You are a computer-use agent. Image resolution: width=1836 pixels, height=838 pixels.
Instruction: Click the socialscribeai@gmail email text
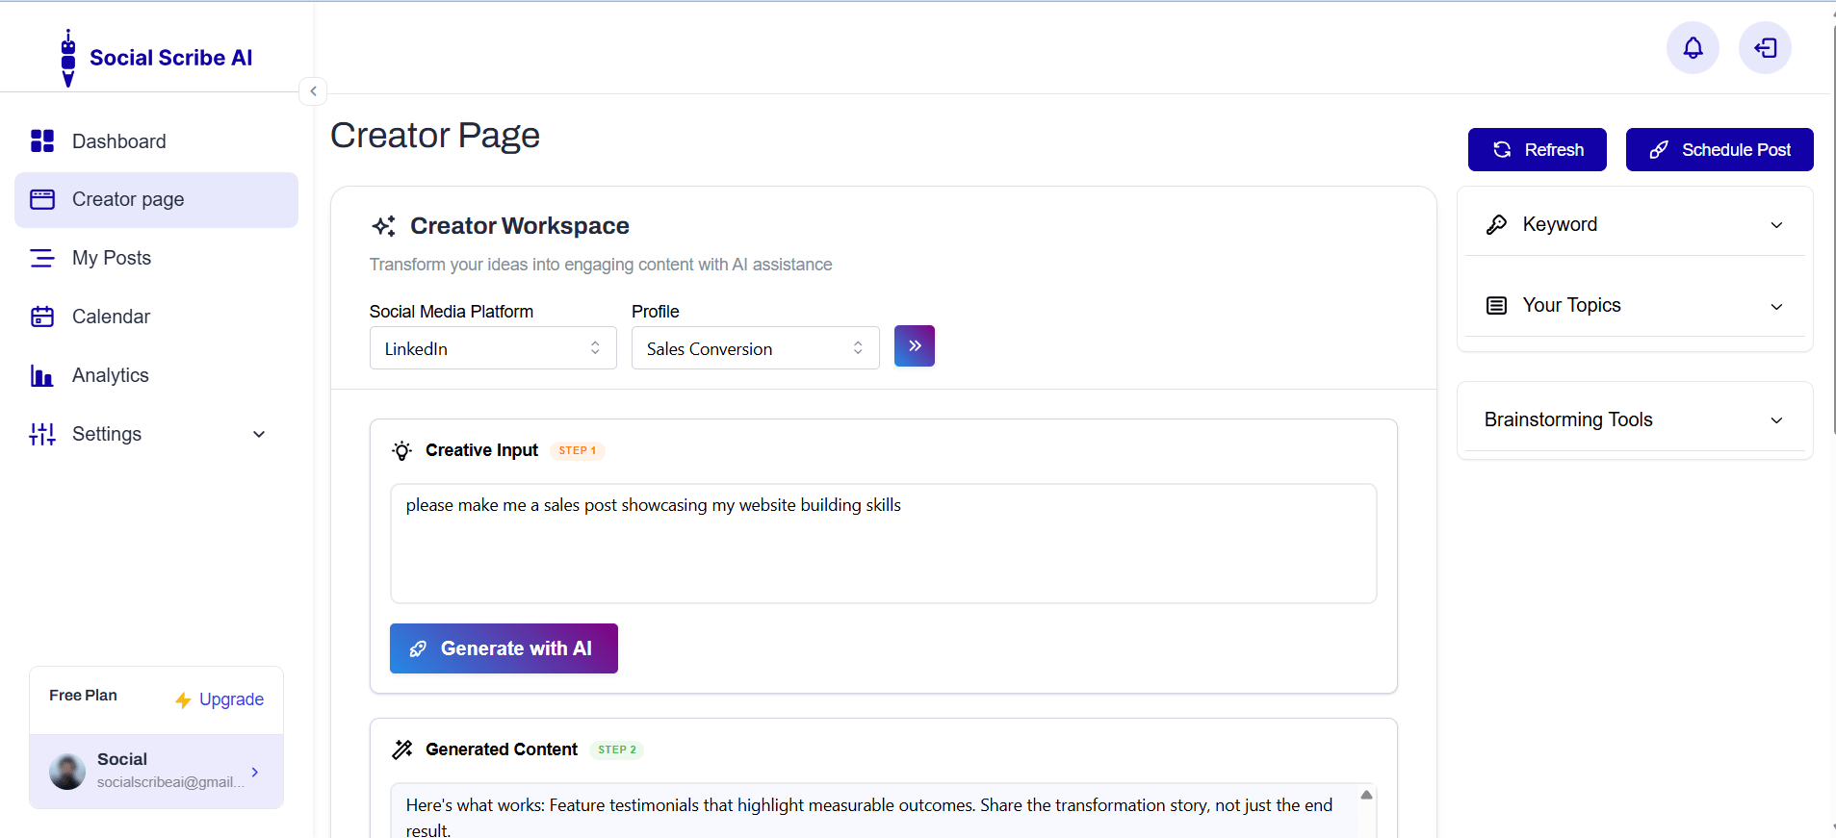170,782
